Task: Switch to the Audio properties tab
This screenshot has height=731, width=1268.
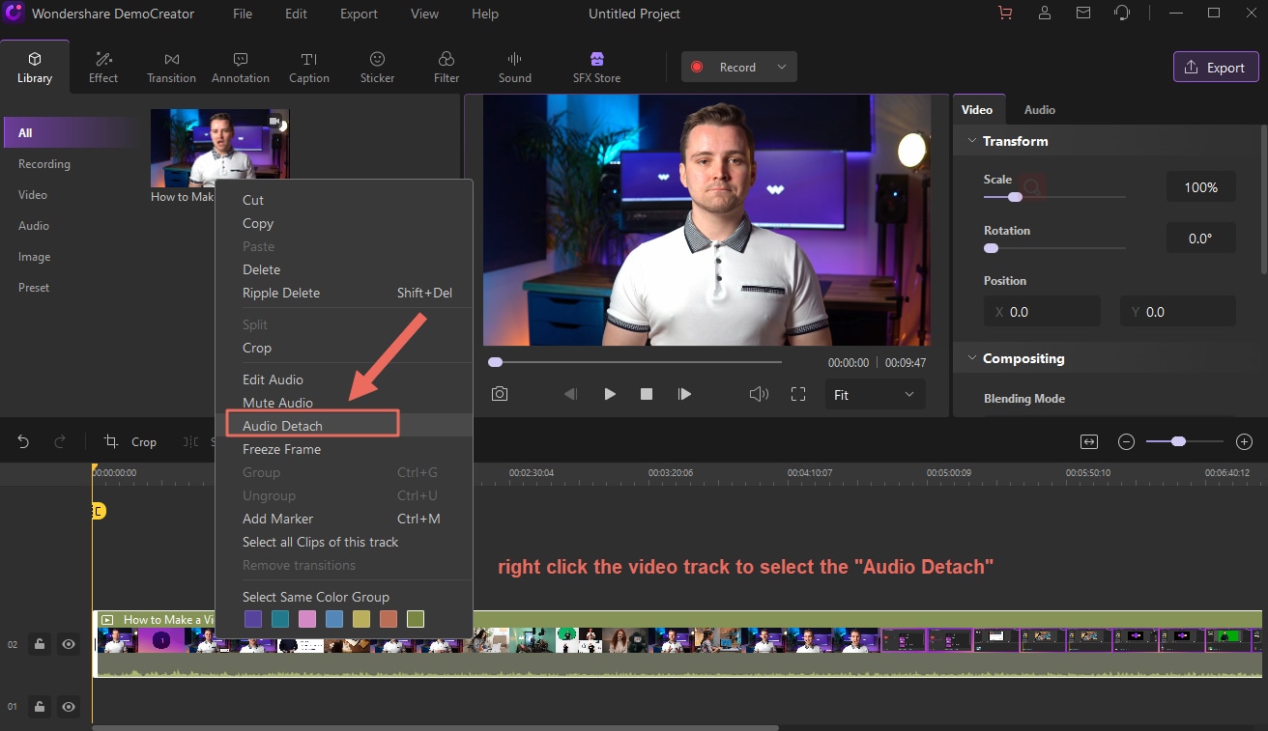Action: (x=1039, y=110)
